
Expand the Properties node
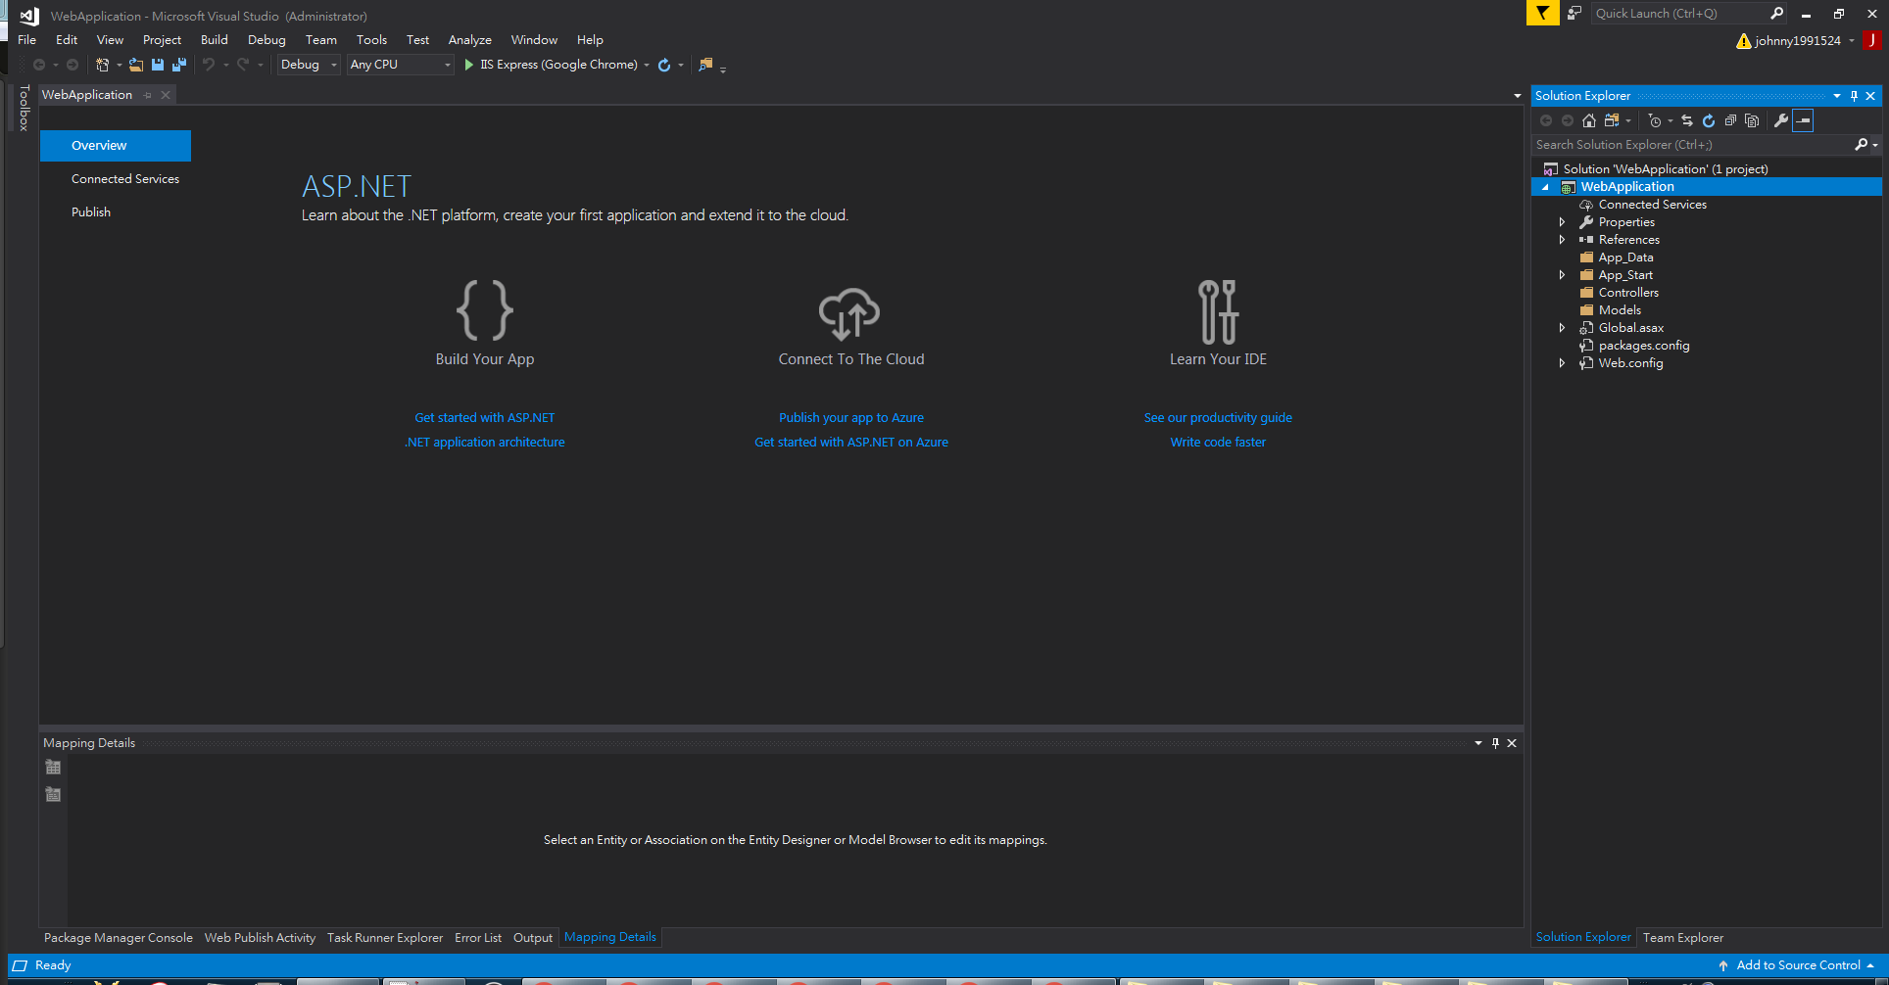click(x=1563, y=222)
